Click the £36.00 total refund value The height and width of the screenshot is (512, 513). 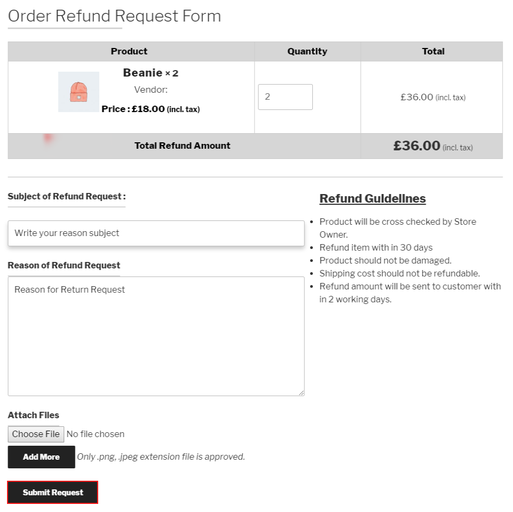click(x=417, y=146)
